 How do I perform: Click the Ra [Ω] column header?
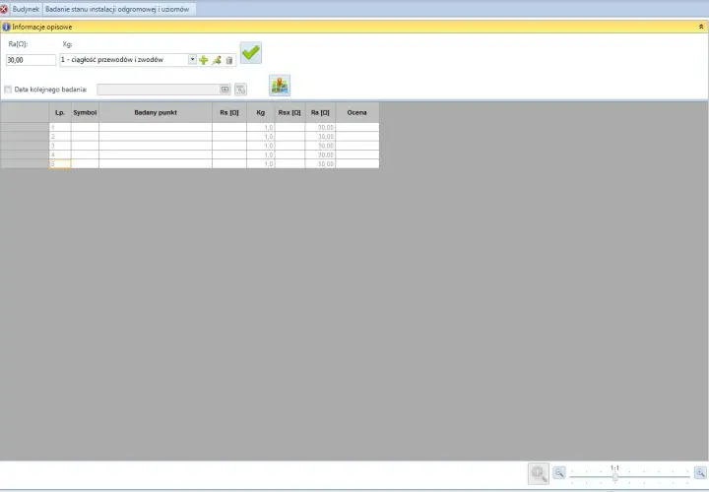[x=320, y=112]
